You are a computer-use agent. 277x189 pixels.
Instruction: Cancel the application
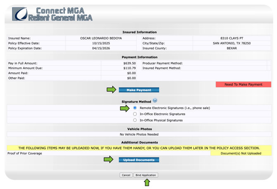[126, 175]
